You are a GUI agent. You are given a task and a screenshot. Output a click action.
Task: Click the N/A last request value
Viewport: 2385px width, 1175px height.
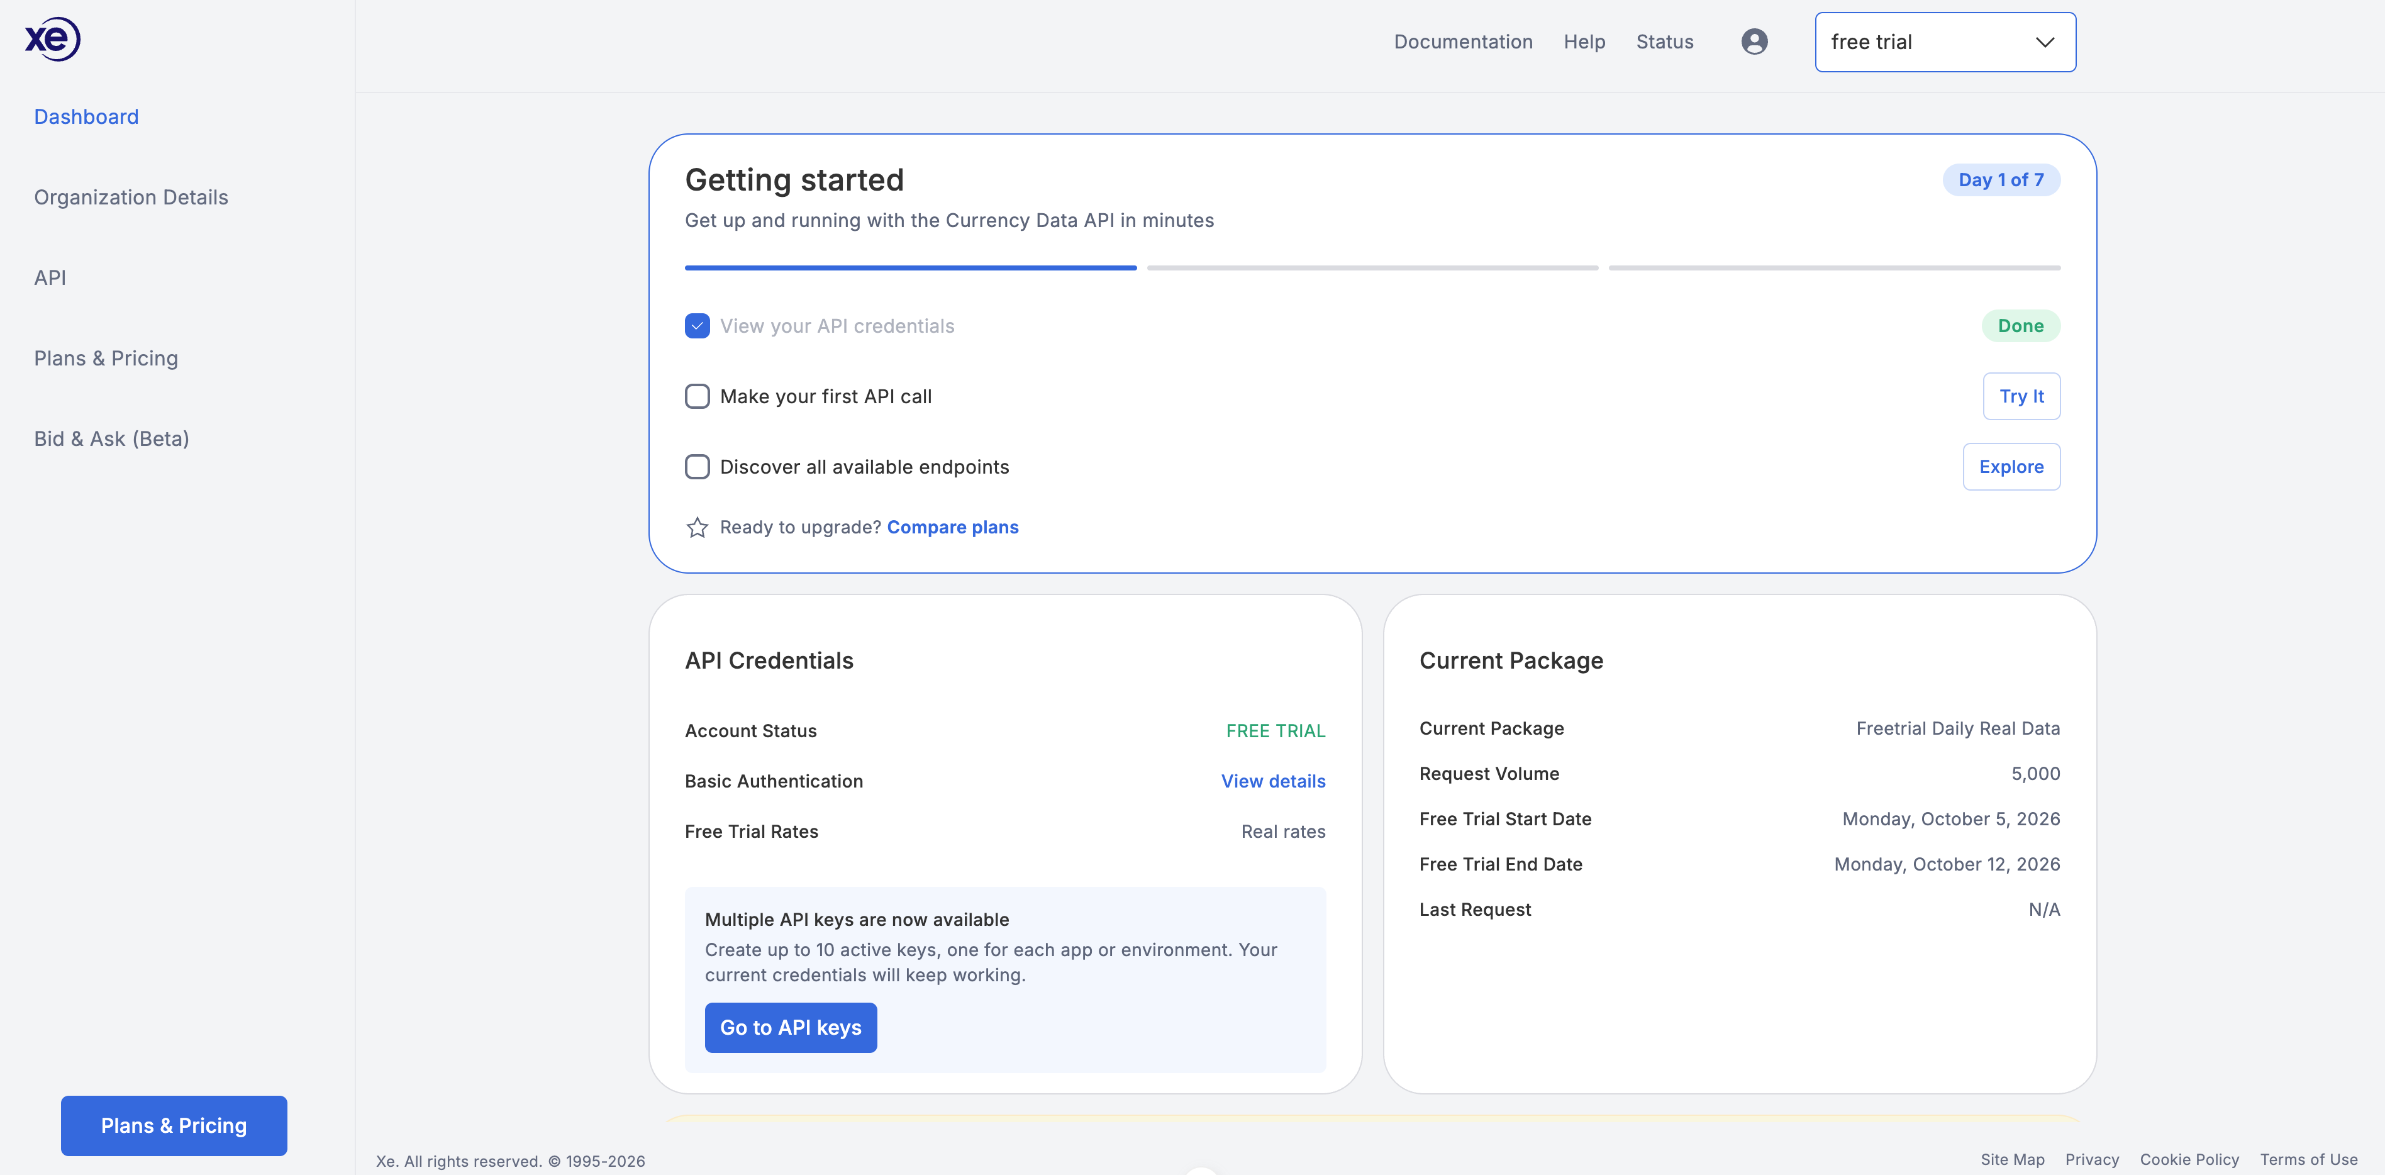click(x=2044, y=910)
